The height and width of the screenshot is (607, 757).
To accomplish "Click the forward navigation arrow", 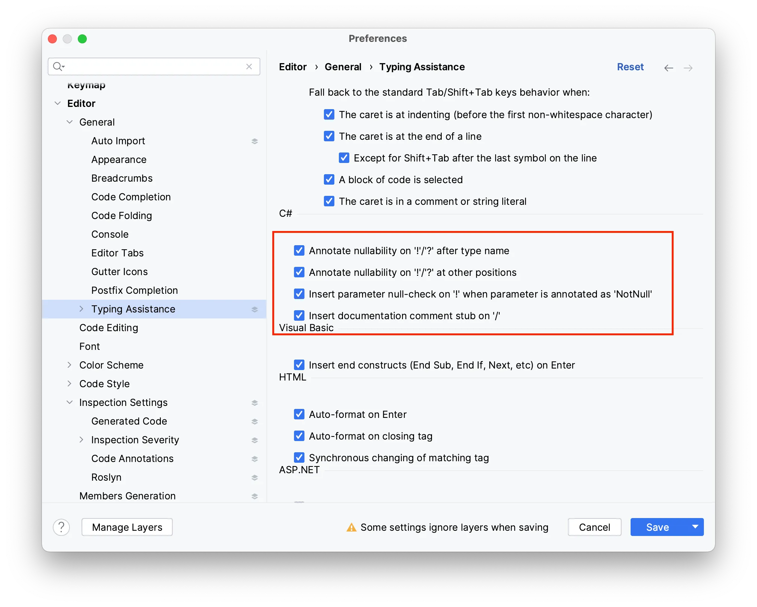I will (688, 68).
